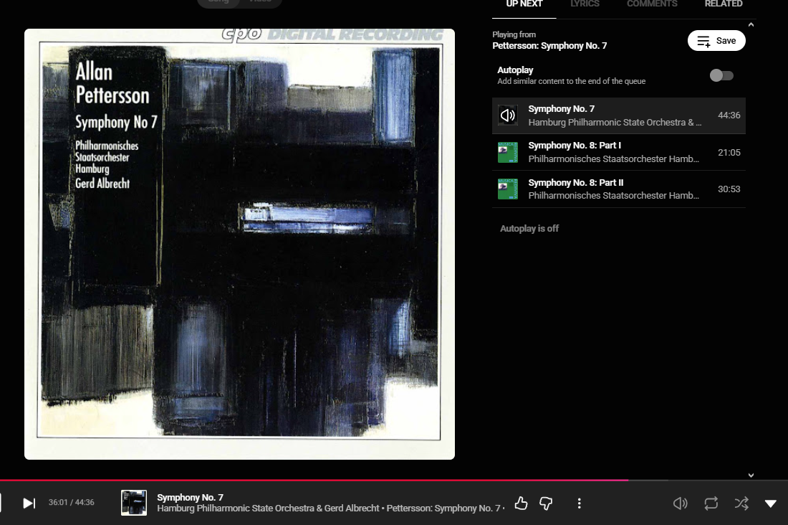Click the now-playing speaker icon in queue
The height and width of the screenshot is (525, 788).
tap(508, 115)
